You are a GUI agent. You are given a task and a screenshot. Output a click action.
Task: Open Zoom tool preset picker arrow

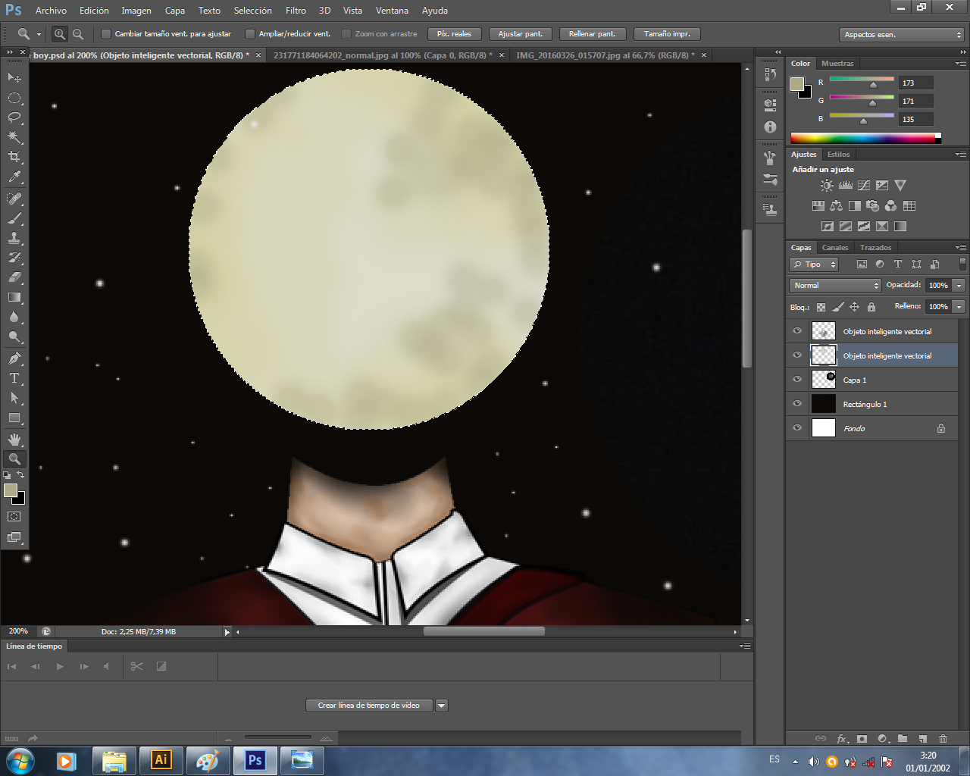pos(39,34)
